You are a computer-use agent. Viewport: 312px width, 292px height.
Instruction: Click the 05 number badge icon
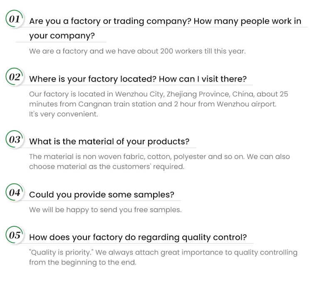click(x=15, y=235)
